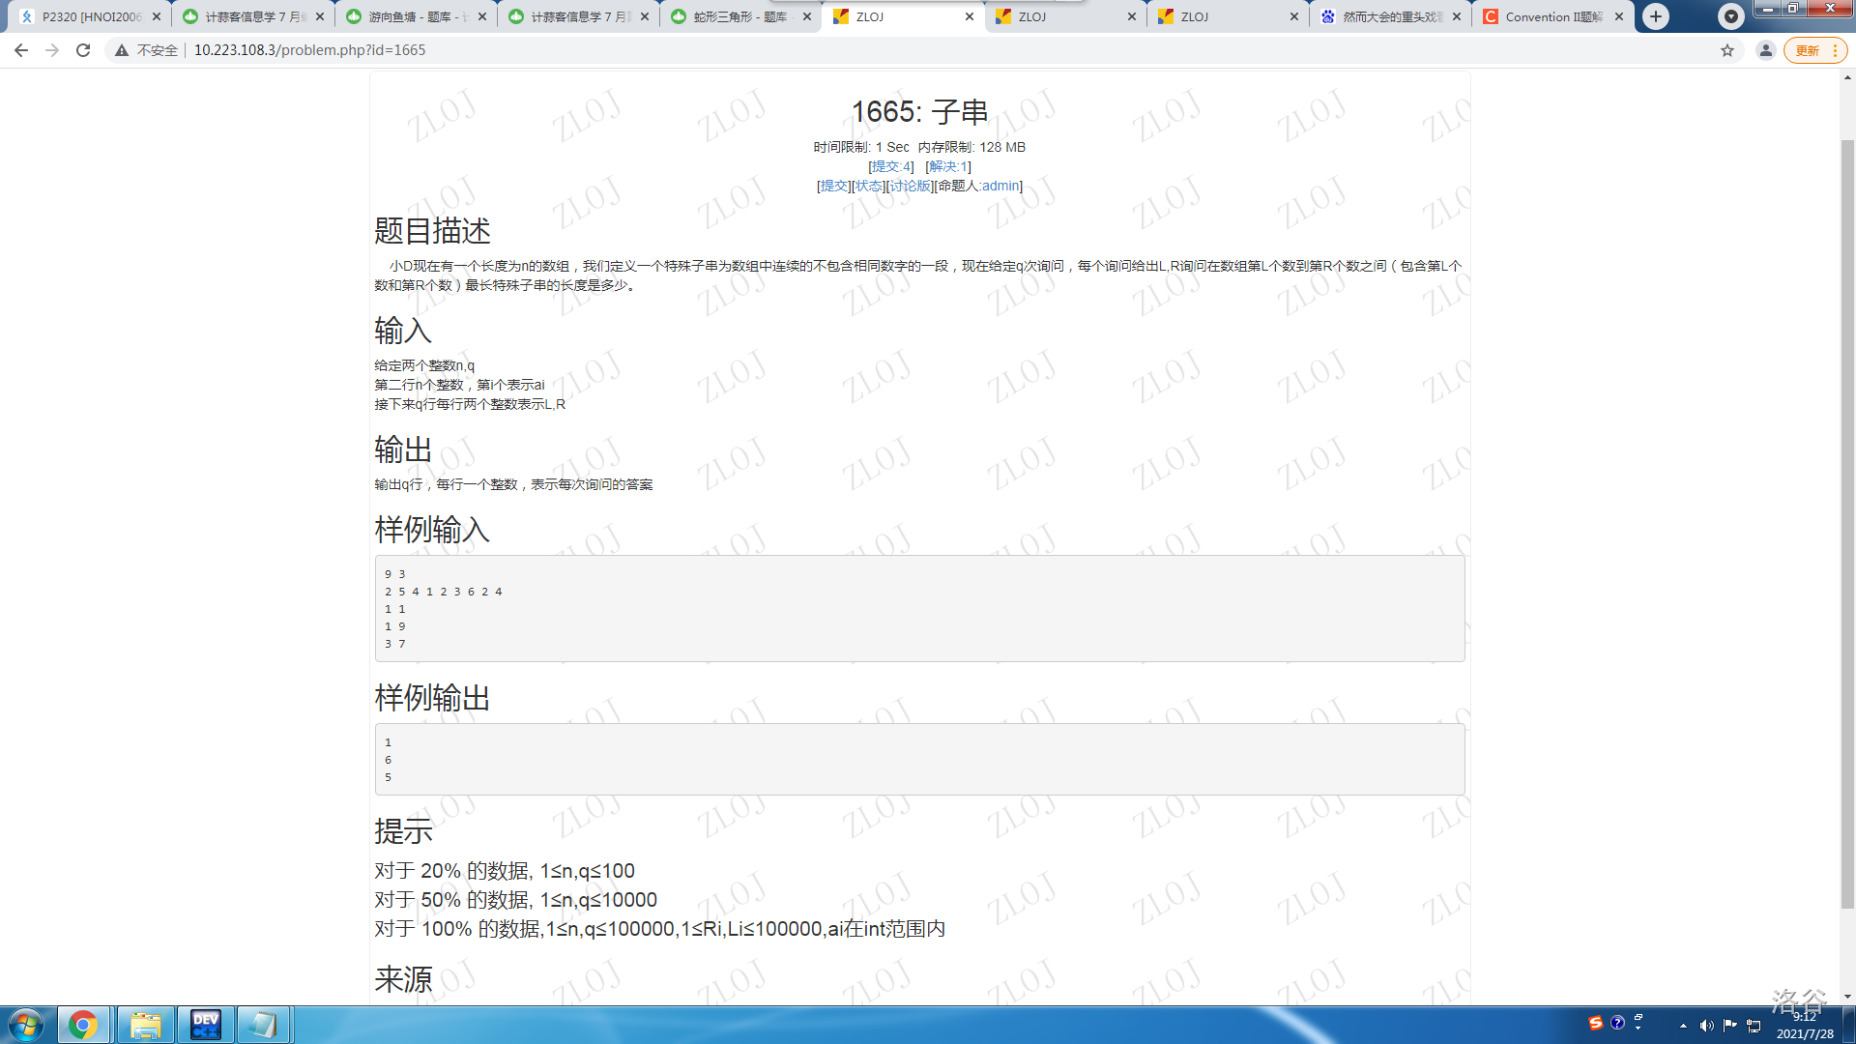Expand the tab search dropdown
1856x1044 pixels.
[1730, 16]
